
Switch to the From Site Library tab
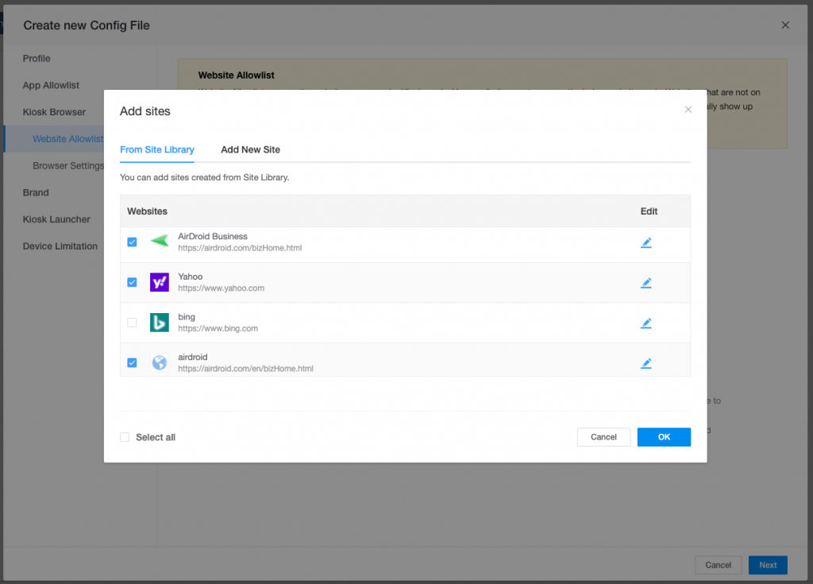(157, 149)
